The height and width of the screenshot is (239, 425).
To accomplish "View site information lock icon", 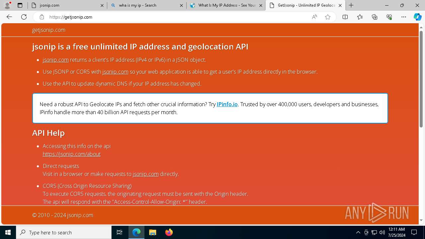I will tap(42, 17).
